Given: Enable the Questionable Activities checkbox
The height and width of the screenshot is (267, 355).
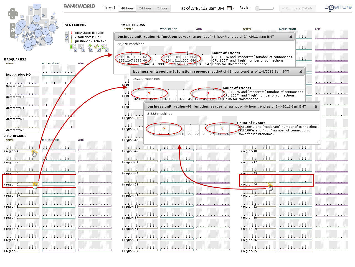Looking at the screenshot, I should click(67, 41).
